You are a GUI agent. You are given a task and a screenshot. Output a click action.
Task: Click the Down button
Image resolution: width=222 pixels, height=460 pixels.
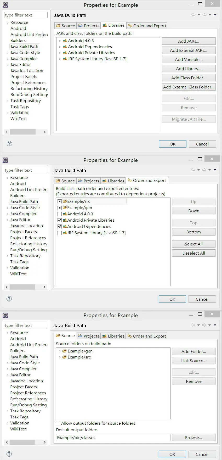(193, 211)
